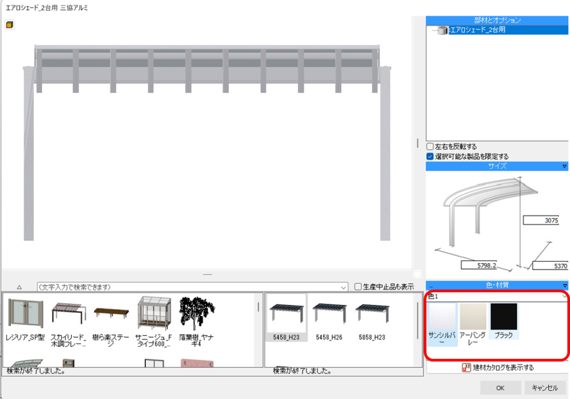Open the product search dropdown
The width and height of the screenshot is (570, 399).
pyautogui.click(x=343, y=287)
